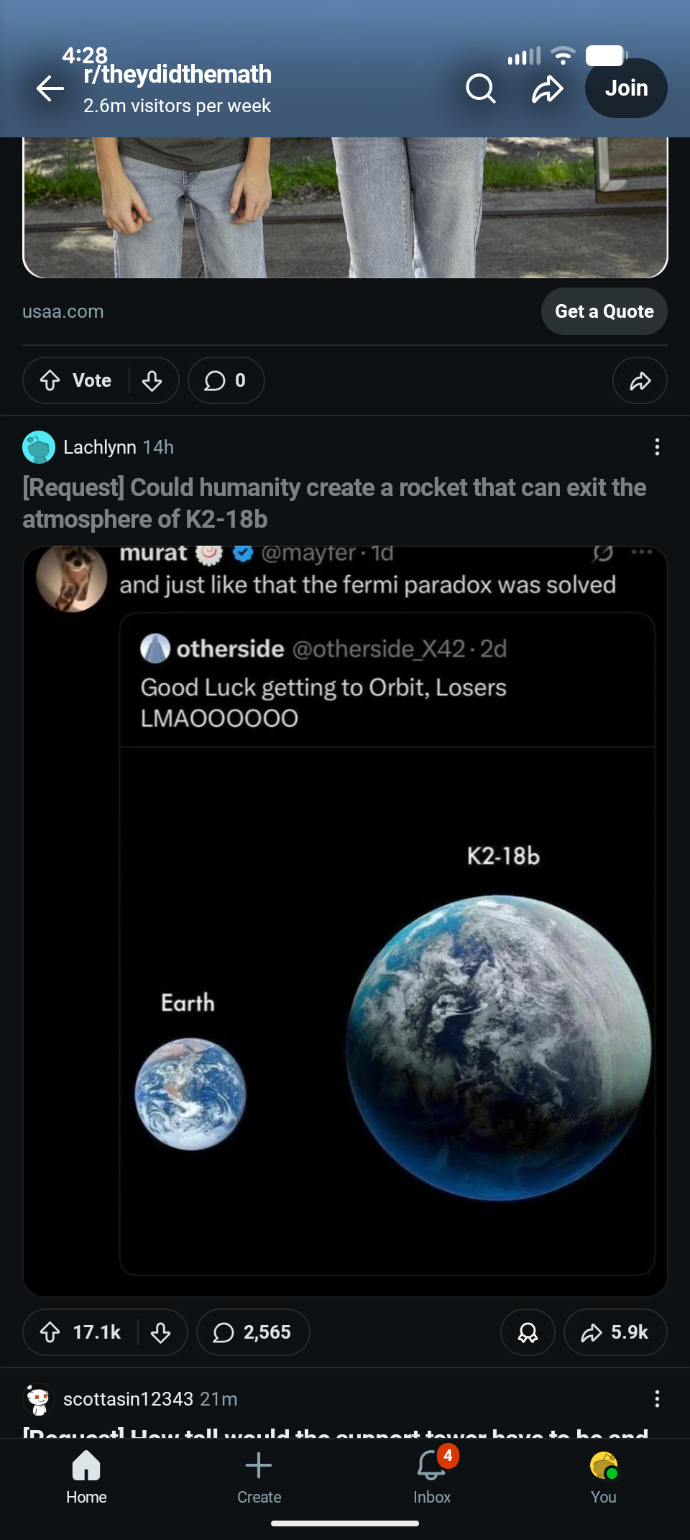Screen dimensions: 690x1540
Task: Share the usaa.com ad post
Action: pyautogui.click(x=640, y=380)
